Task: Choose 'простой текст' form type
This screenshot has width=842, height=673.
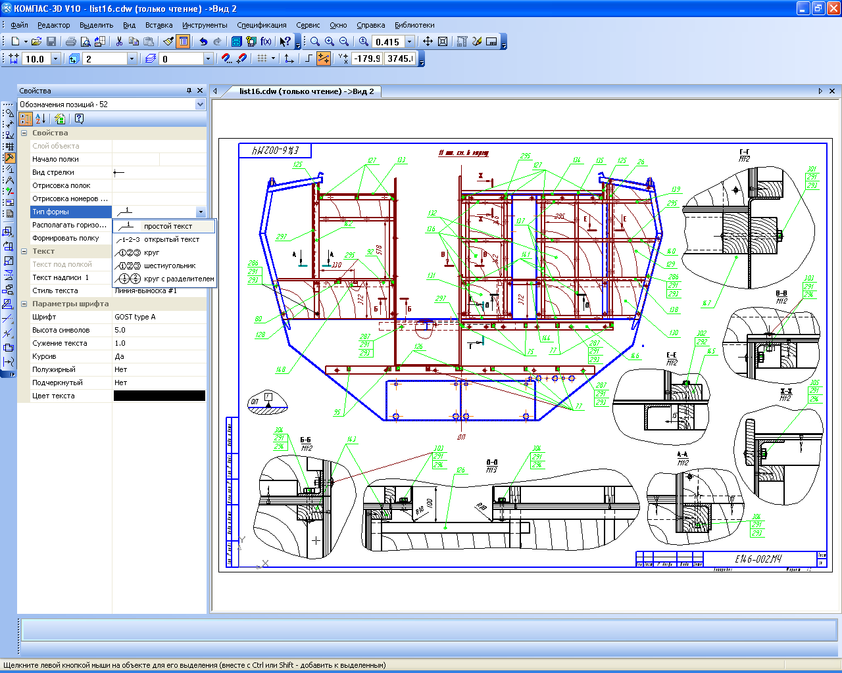Action: 164,226
